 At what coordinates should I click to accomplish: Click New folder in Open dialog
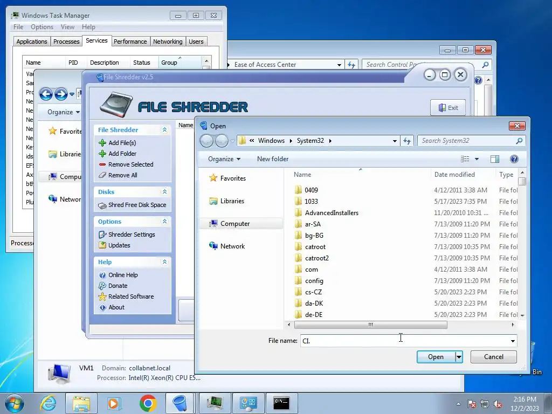[x=272, y=159]
